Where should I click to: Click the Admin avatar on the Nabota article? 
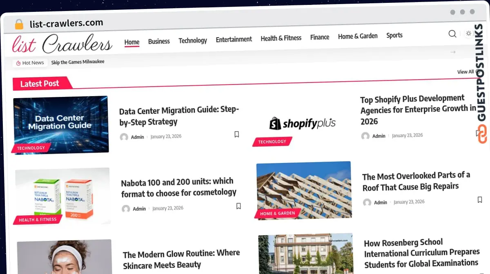(x=126, y=209)
